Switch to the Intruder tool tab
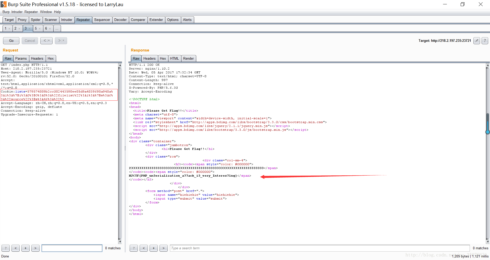The width and height of the screenshot is (490, 260). [x=67, y=20]
